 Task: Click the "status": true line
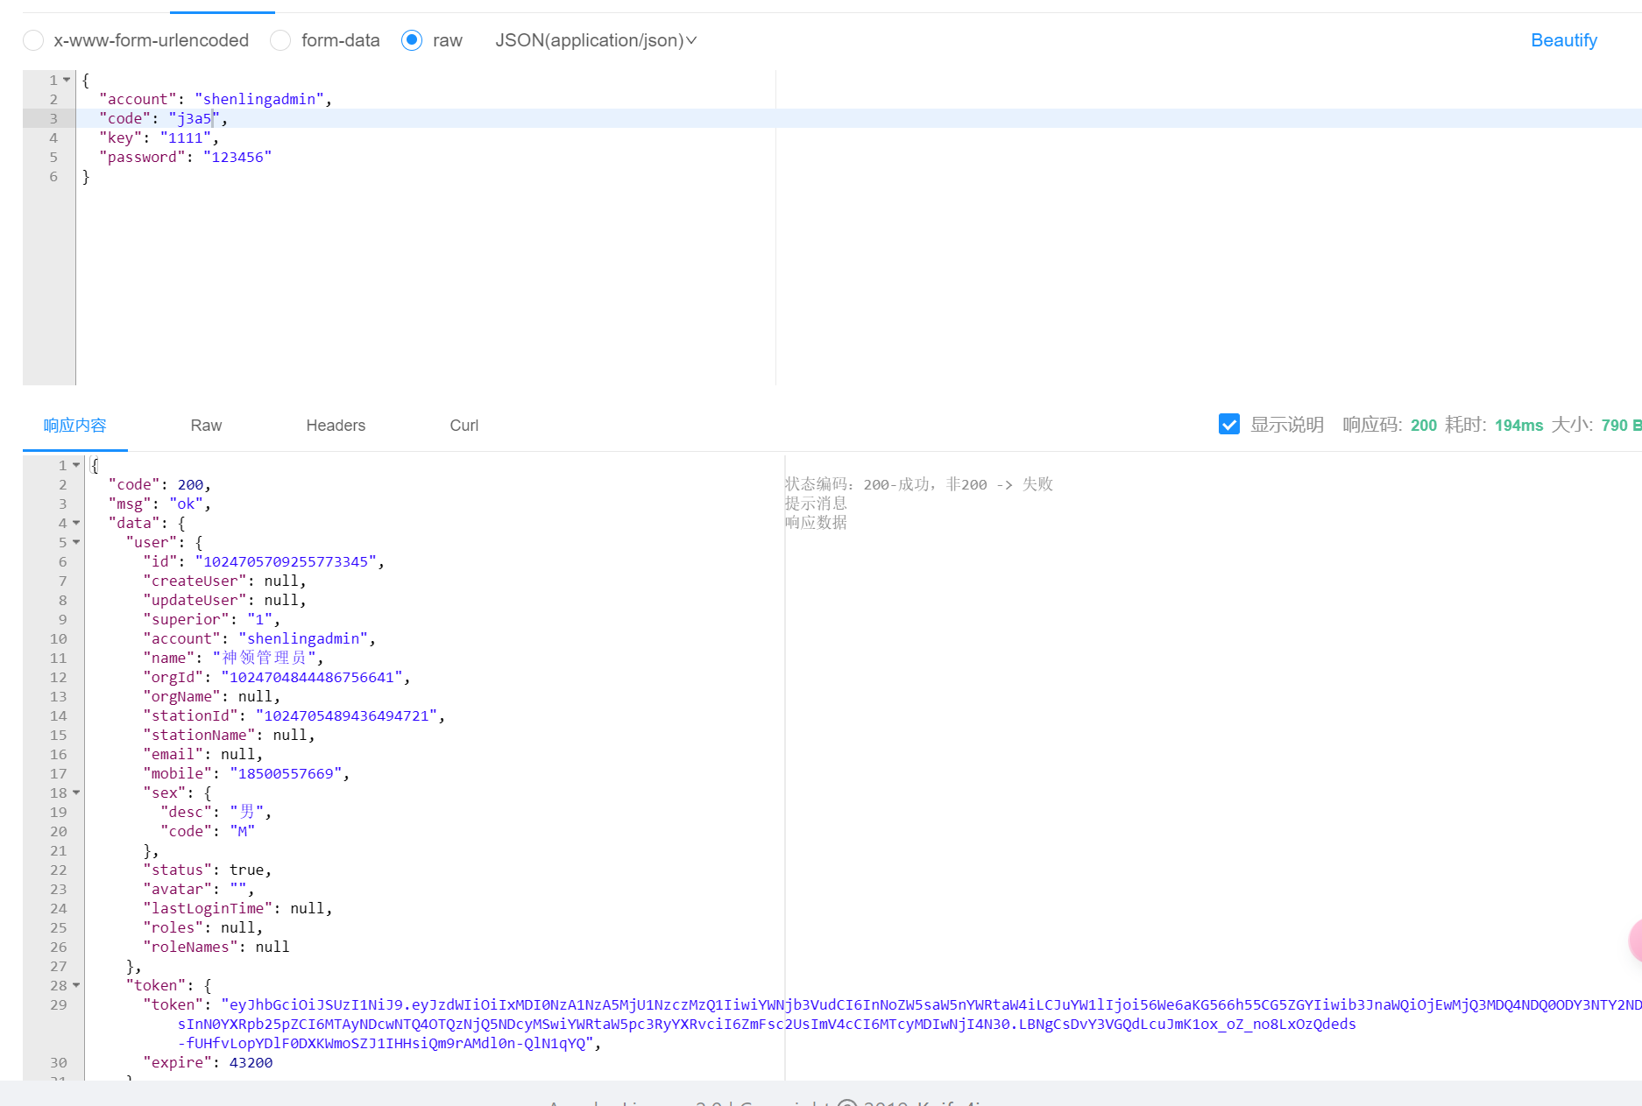[x=207, y=870]
